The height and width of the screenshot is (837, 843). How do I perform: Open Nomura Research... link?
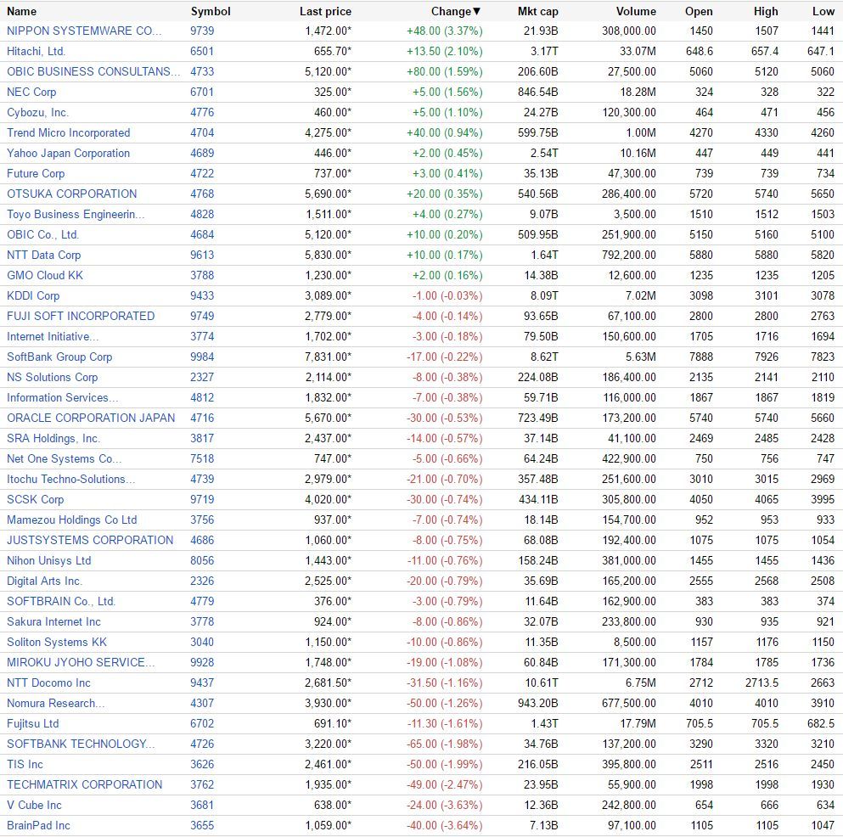click(56, 704)
